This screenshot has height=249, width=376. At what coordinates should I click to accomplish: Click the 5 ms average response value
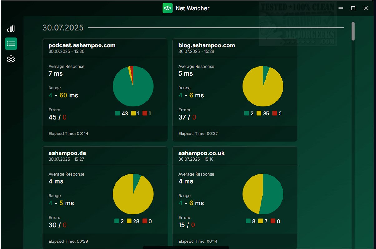click(x=186, y=73)
